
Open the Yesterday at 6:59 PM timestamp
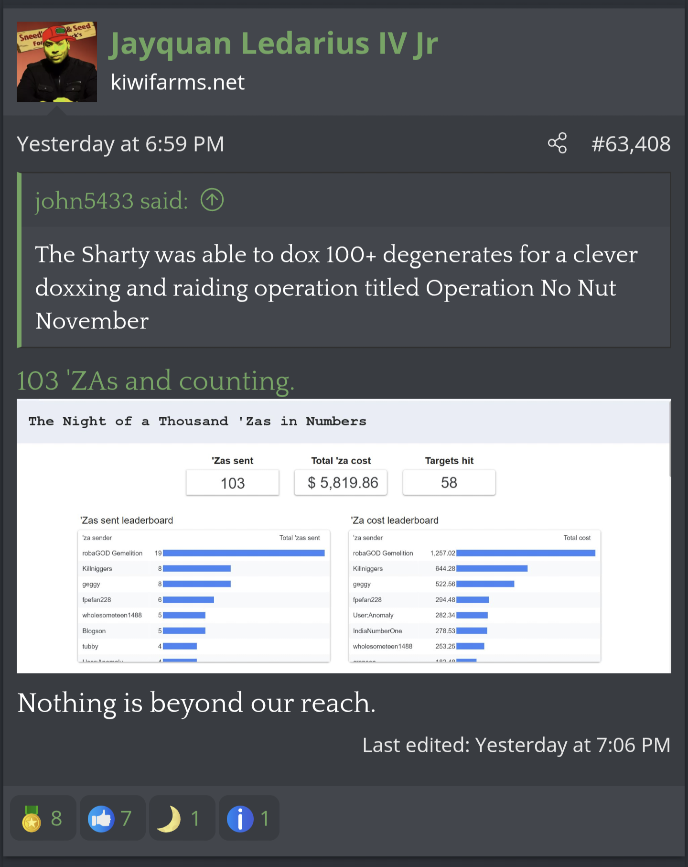(x=120, y=143)
